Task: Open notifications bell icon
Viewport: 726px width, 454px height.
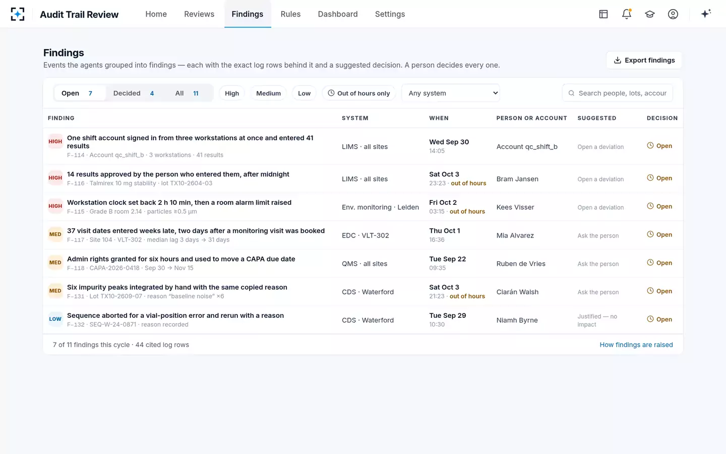Action: point(627,14)
